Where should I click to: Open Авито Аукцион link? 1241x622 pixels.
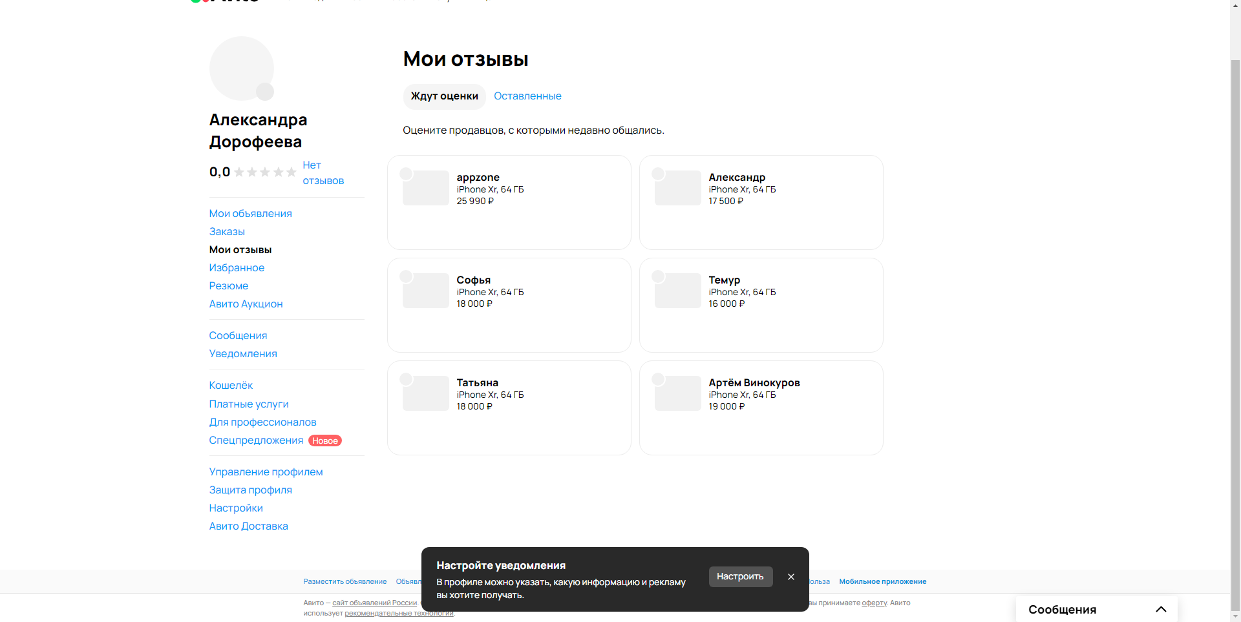pyautogui.click(x=246, y=304)
